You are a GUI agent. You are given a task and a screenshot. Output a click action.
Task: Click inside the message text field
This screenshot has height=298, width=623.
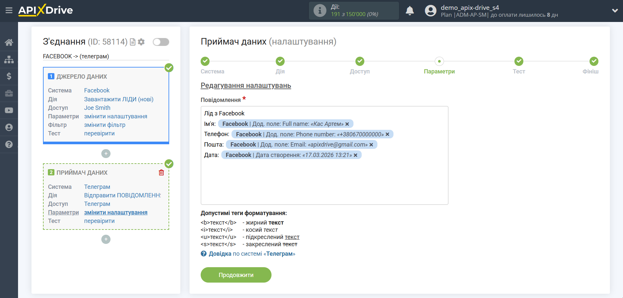[324, 184]
